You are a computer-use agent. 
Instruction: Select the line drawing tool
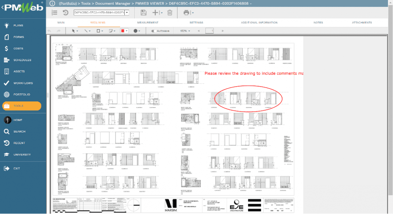coord(86,31)
